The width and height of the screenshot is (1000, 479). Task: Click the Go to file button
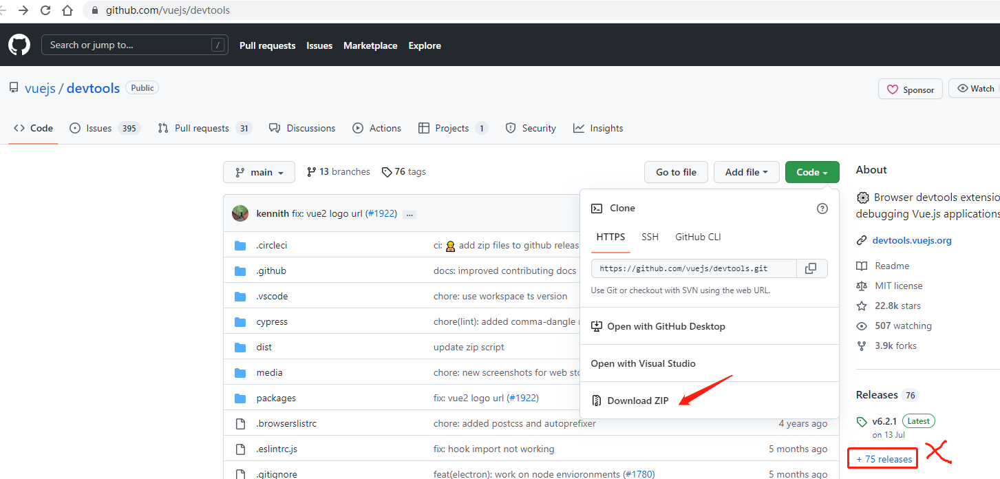tap(676, 172)
